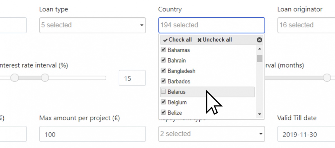The height and width of the screenshot is (148, 335).
Task: Open the Repayment type dropdown showing 2 selected
Action: click(x=211, y=134)
